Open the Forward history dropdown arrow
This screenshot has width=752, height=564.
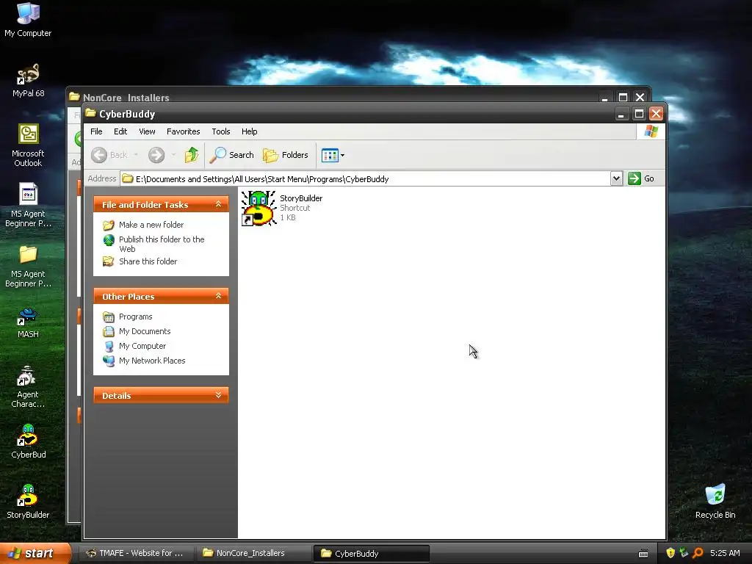[x=173, y=155]
